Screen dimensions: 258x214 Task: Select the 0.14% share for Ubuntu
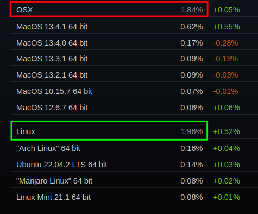[192, 165]
